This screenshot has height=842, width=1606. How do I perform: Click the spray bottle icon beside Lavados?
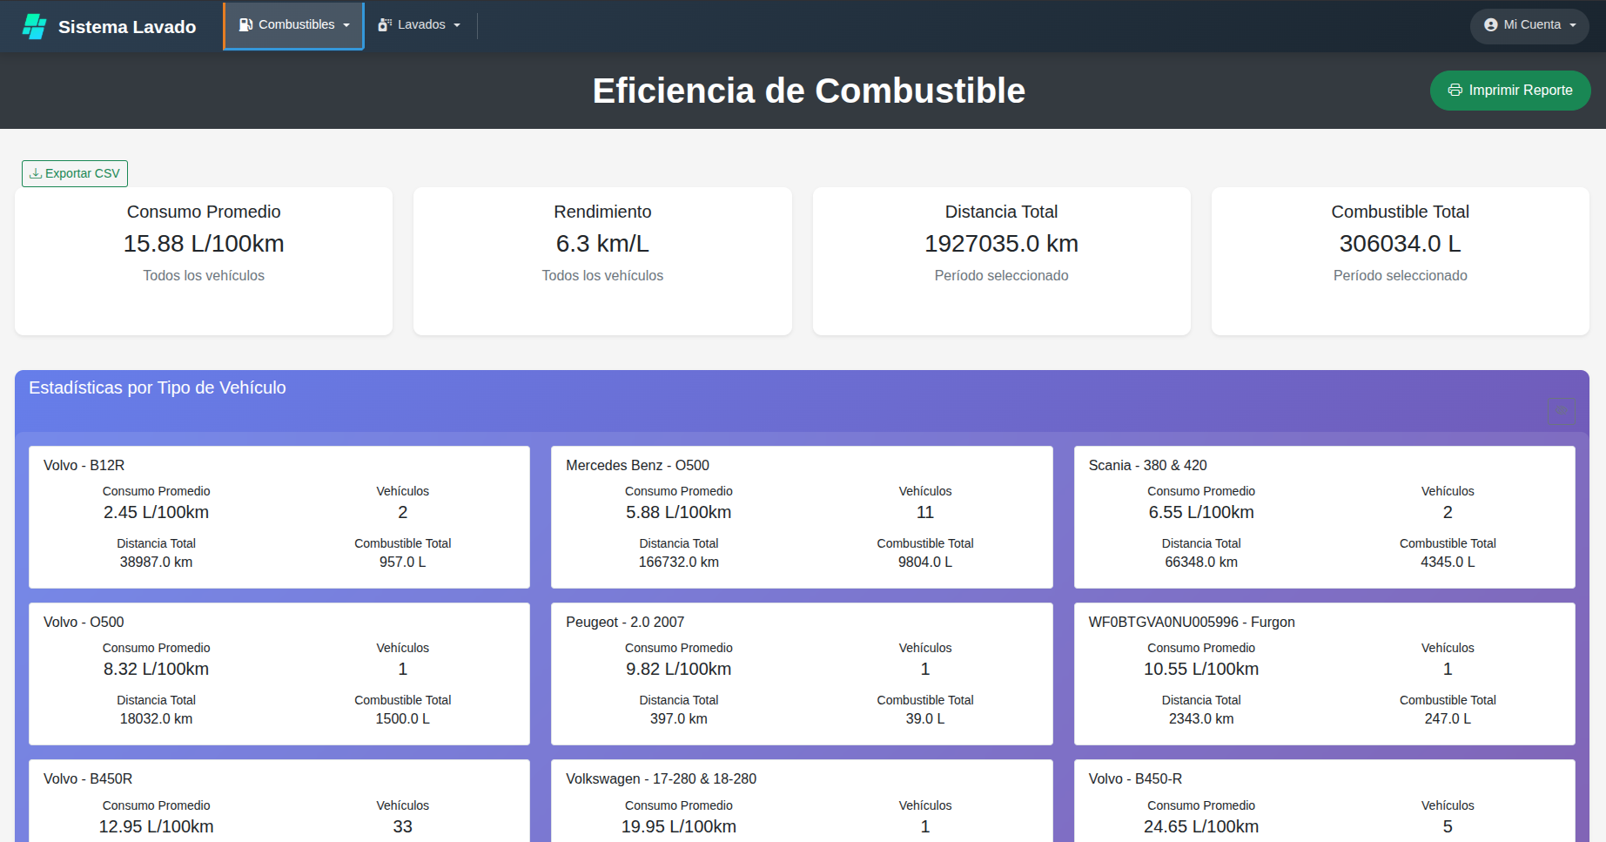[384, 24]
